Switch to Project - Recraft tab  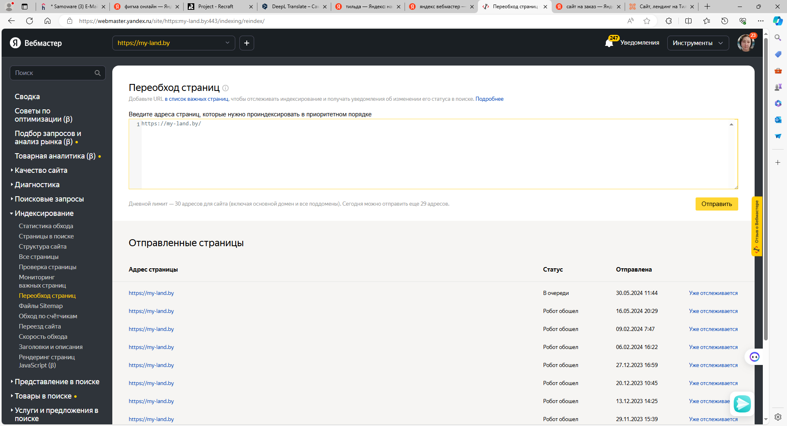(220, 7)
